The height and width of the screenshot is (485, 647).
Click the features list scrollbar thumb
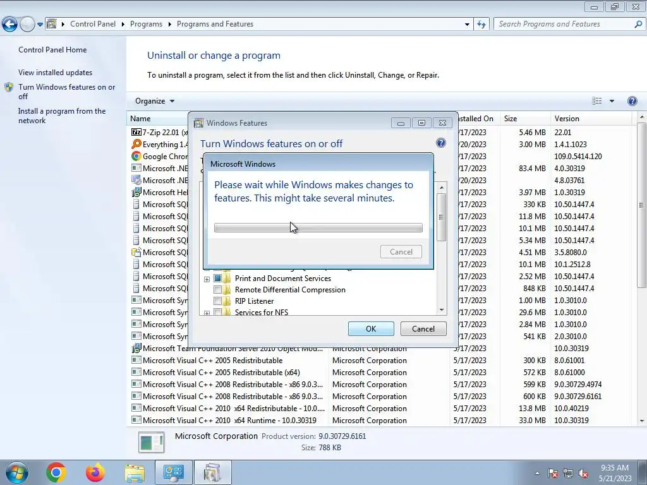pyautogui.click(x=442, y=217)
